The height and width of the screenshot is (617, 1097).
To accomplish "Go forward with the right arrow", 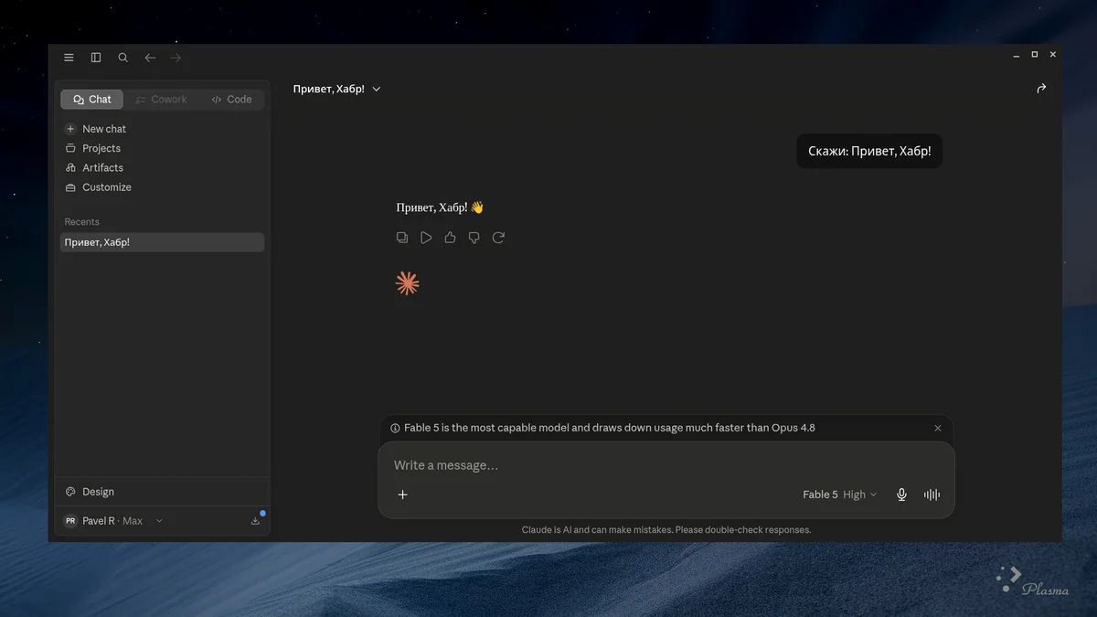I will point(176,58).
